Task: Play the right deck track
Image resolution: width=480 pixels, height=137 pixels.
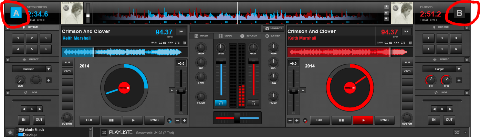Action: click(x=363, y=120)
